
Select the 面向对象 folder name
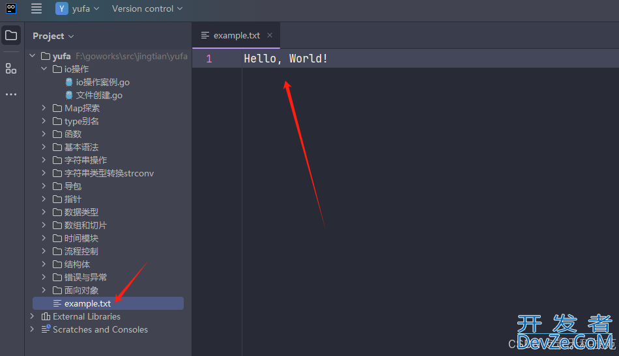(81, 290)
